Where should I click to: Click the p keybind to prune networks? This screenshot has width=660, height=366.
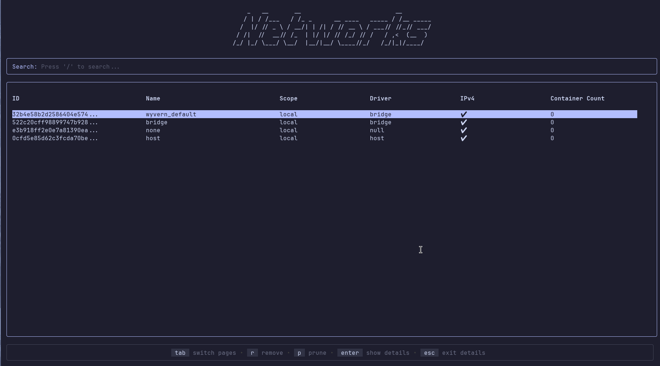pyautogui.click(x=299, y=353)
